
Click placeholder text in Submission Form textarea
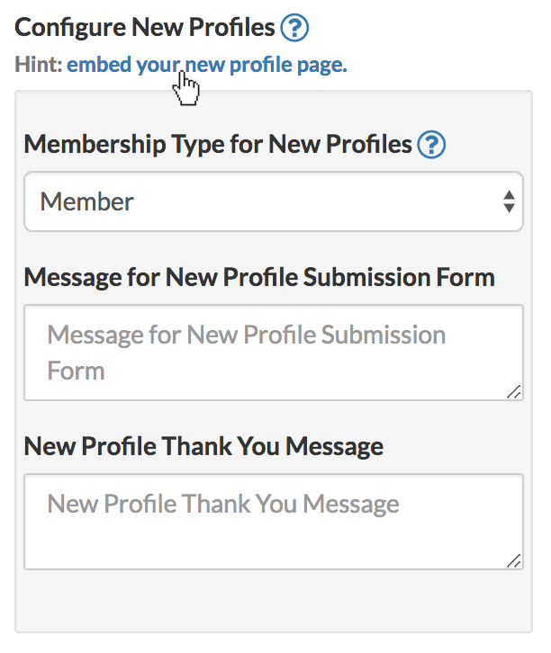point(246,335)
